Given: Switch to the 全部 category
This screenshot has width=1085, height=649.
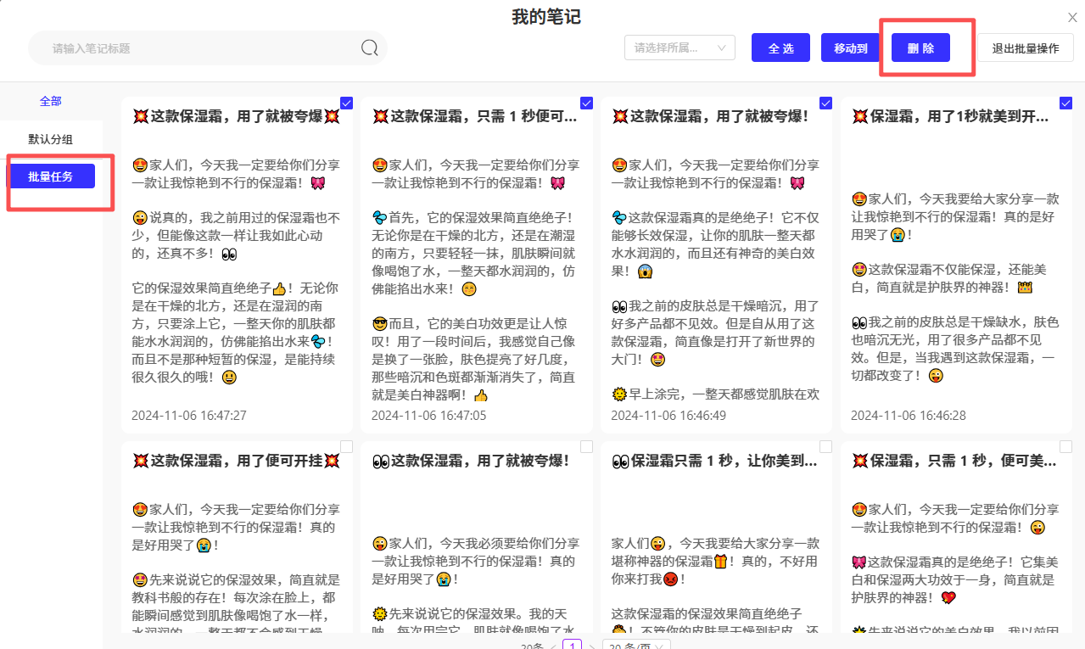Looking at the screenshot, I should [51, 101].
